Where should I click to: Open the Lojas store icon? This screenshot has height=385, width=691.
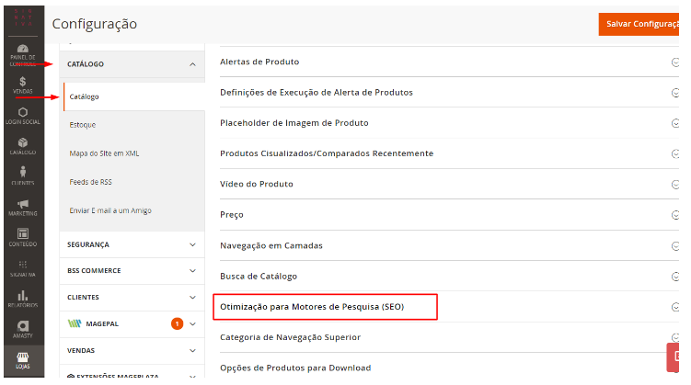coord(22,360)
